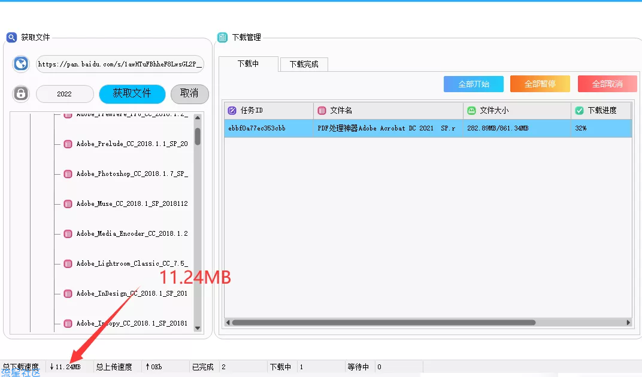This screenshot has width=642, height=377.
Task: Click the 任务ID column header
Action: (x=269, y=111)
